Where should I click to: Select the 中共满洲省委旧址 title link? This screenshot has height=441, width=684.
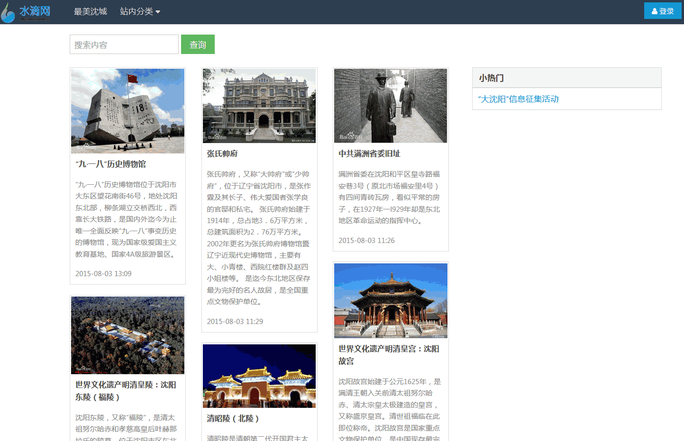click(369, 153)
